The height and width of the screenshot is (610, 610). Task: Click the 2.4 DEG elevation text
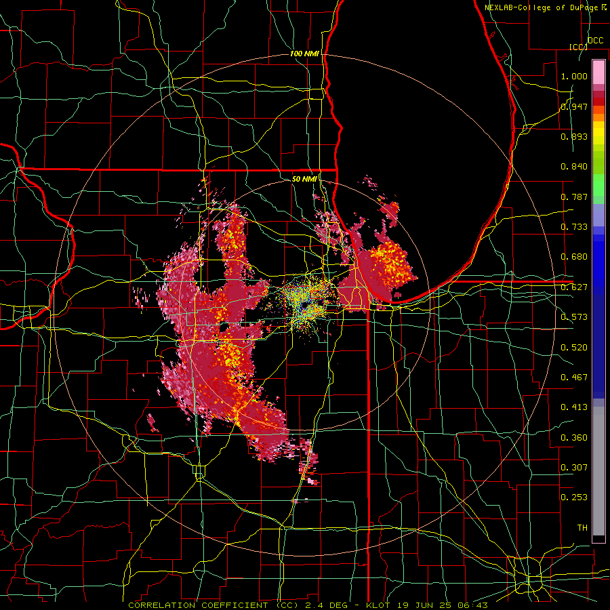pos(327,605)
